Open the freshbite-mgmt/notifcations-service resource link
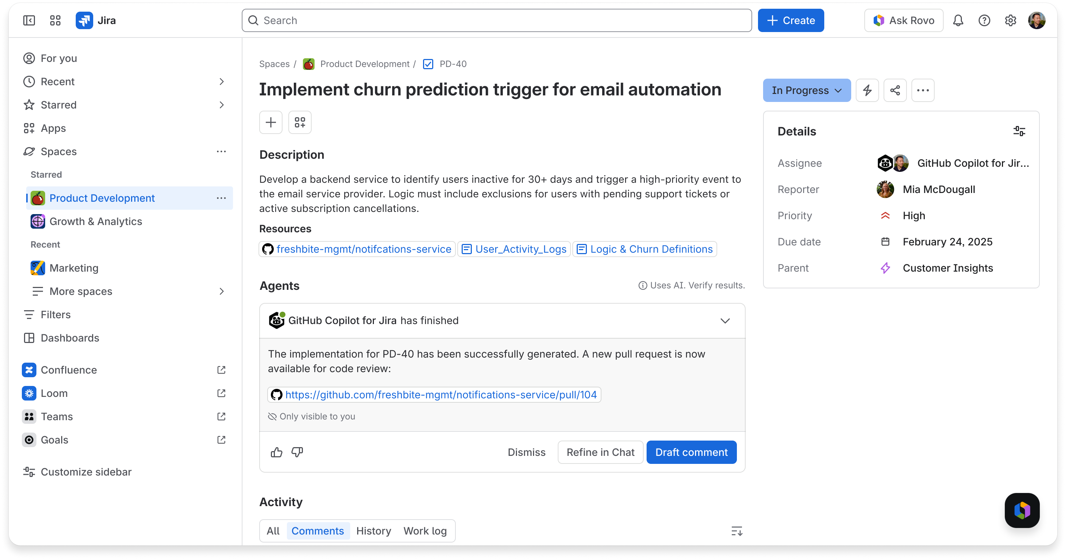The image size is (1066, 560). click(x=357, y=249)
